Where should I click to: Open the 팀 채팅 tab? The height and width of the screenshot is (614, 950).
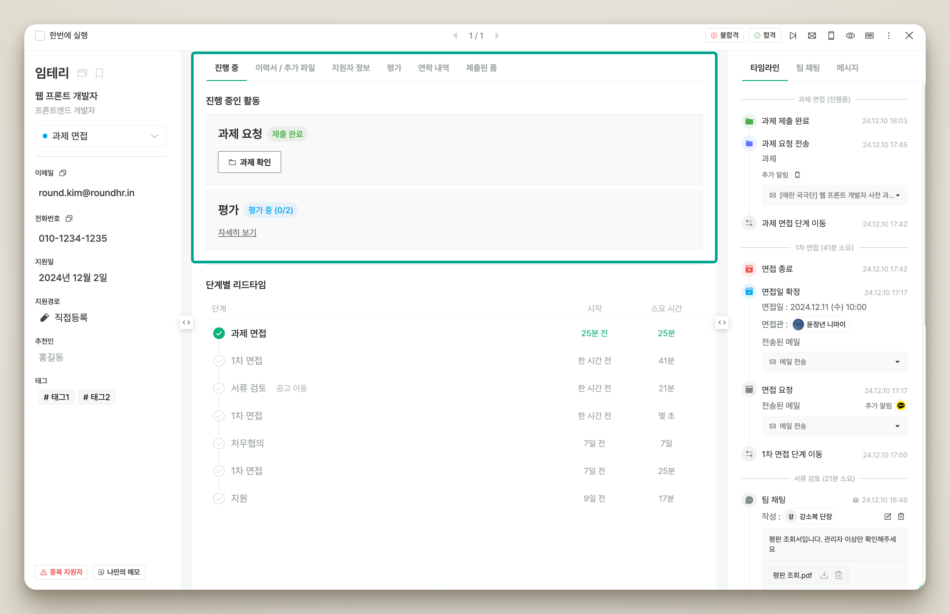click(808, 68)
